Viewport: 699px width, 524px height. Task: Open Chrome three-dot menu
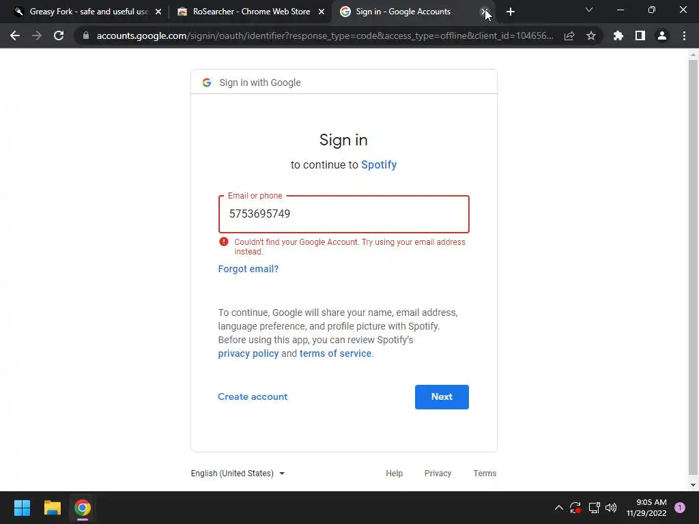click(x=684, y=35)
